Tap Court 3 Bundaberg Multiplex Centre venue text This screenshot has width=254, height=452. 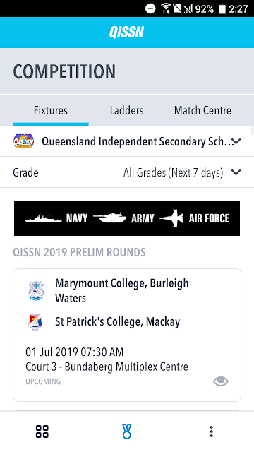pyautogui.click(x=107, y=367)
